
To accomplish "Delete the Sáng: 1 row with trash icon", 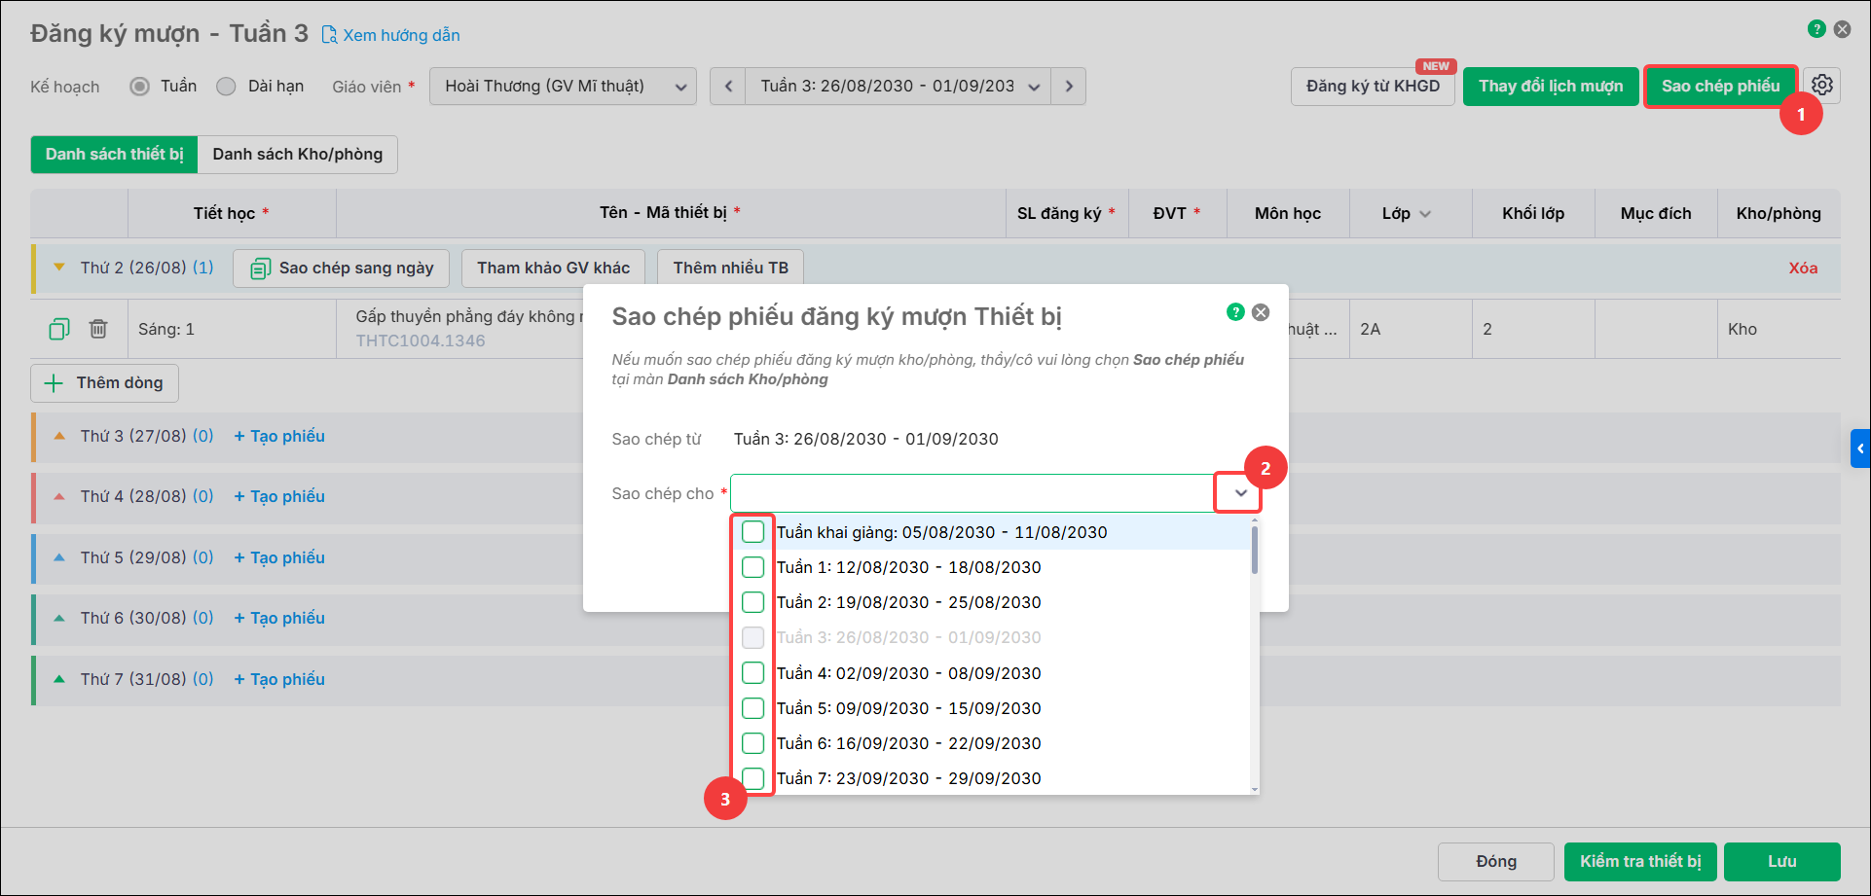I will point(98,329).
